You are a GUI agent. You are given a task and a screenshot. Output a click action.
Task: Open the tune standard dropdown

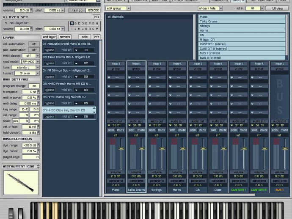[38, 67]
